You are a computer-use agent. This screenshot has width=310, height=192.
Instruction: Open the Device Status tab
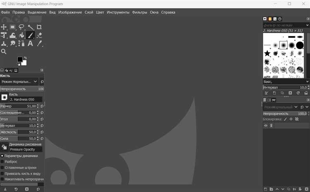point(7,70)
